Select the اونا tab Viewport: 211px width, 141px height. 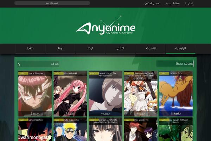click(60, 48)
